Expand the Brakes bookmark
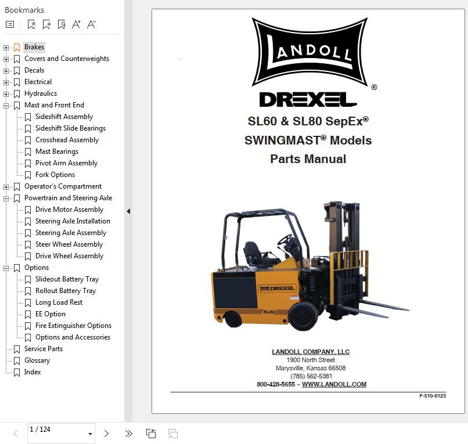The height and width of the screenshot is (444, 468). click(x=6, y=48)
